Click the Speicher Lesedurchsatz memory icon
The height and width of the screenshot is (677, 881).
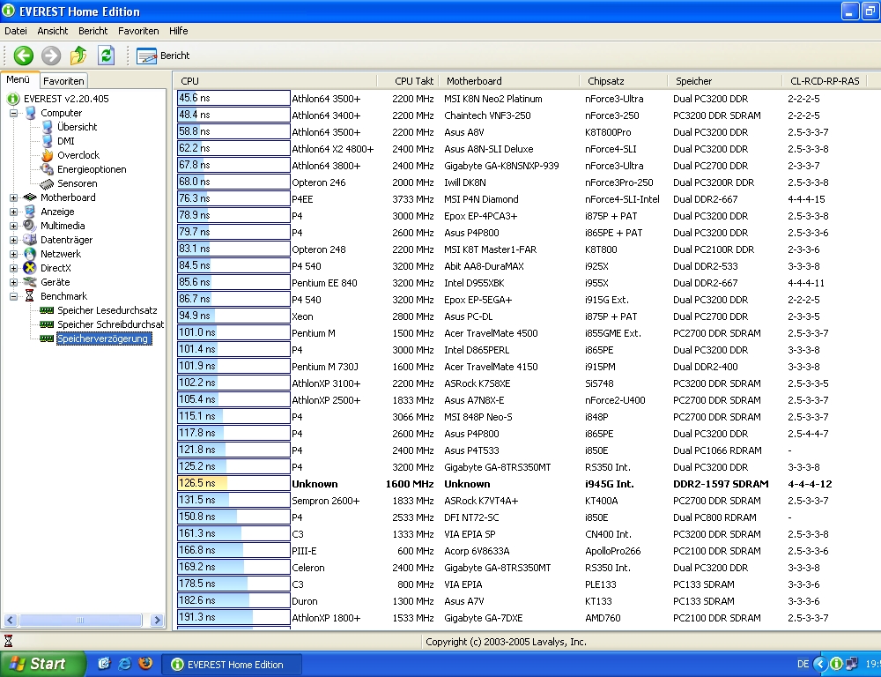click(x=48, y=310)
